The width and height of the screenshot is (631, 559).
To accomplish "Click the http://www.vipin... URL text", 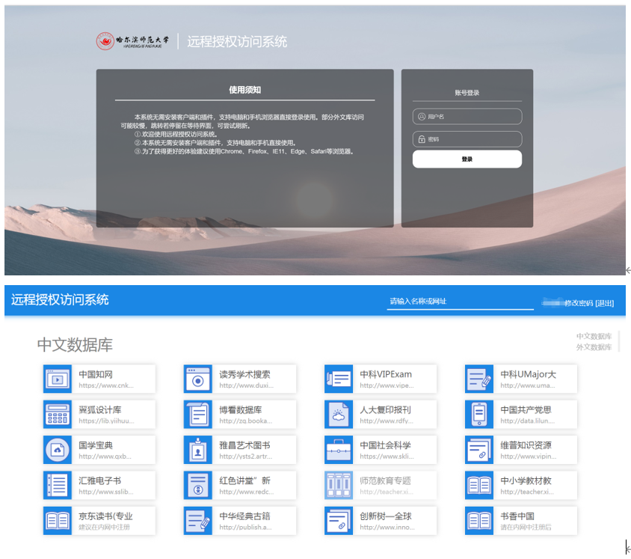I will tap(529, 456).
